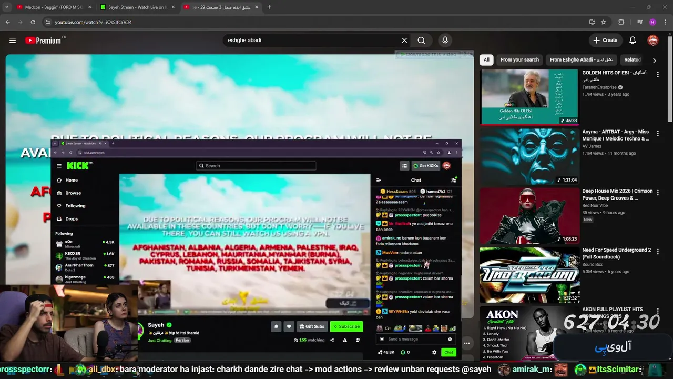View site information for youtube.com
This screenshot has height=379, width=673.
pos(48,22)
